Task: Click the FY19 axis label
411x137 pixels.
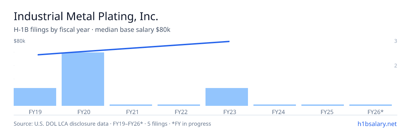Action: [35, 112]
